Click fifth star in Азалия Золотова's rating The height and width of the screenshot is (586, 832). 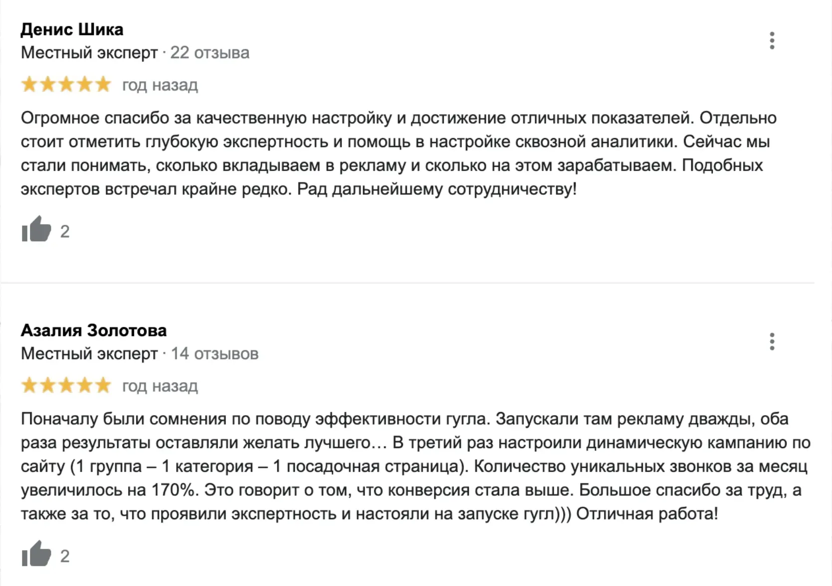coord(103,385)
